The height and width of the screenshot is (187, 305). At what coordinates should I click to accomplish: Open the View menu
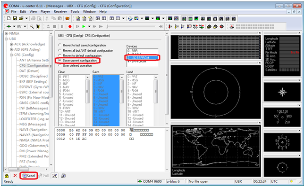[x=33, y=11]
